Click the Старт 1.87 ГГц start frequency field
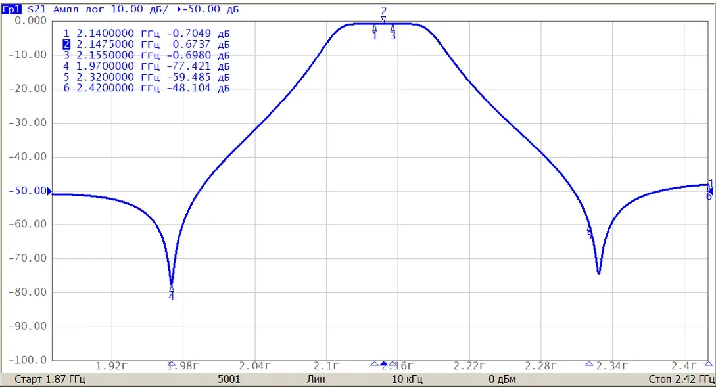Image resolution: width=716 pixels, height=387 pixels. [x=50, y=379]
